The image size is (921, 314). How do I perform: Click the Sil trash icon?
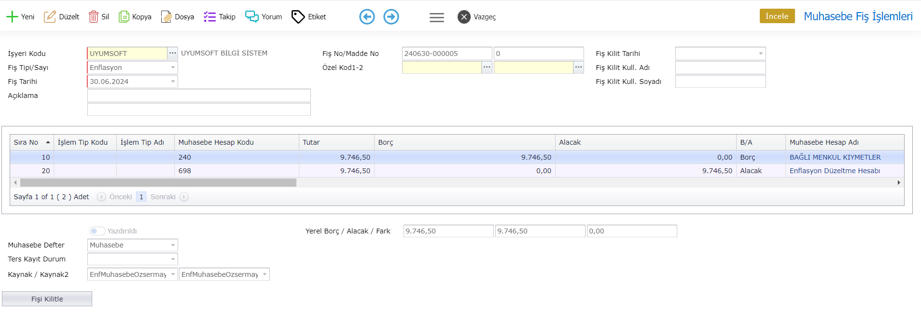93,17
